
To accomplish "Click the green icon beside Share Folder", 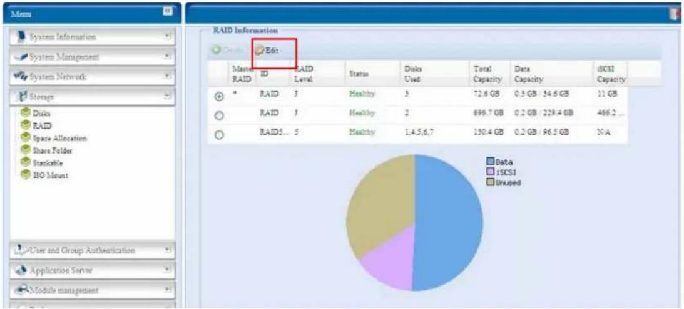I will click(24, 150).
